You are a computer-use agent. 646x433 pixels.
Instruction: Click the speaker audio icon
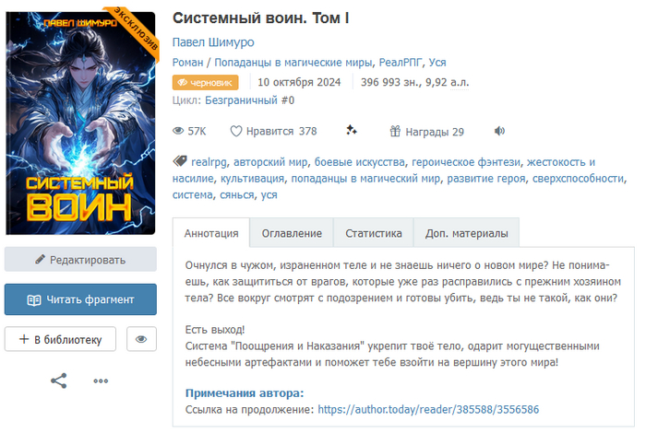pyautogui.click(x=499, y=131)
